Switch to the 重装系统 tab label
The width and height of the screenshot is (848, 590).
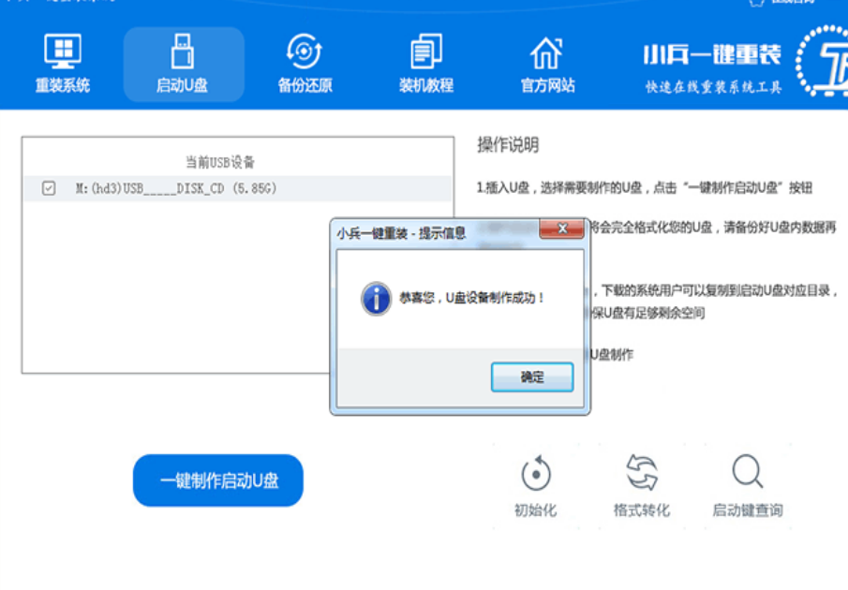click(63, 86)
